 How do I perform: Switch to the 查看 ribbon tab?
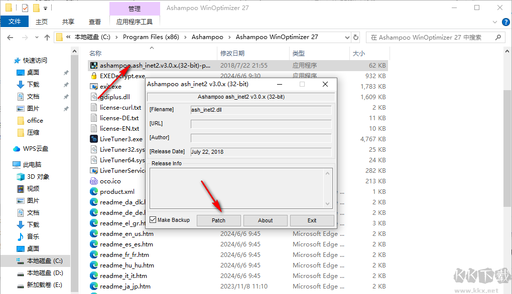click(x=96, y=22)
